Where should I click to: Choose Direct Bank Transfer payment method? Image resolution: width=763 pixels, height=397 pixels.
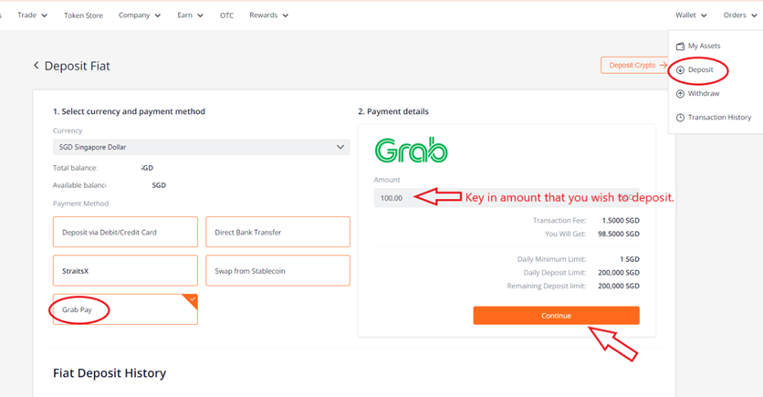(277, 232)
